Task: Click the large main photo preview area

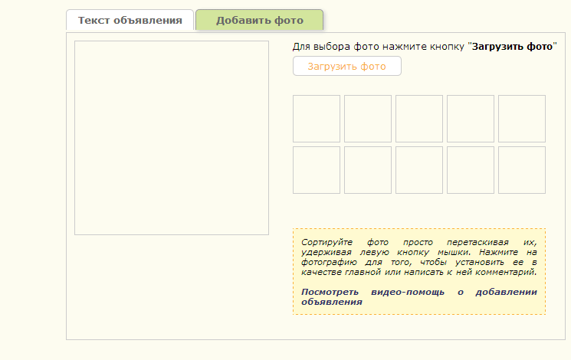Action: (x=171, y=138)
